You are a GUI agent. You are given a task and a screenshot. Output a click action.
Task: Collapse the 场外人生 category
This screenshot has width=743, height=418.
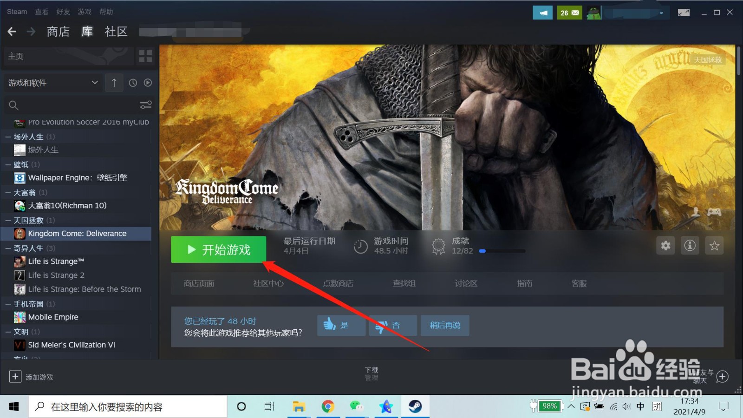[x=8, y=137]
